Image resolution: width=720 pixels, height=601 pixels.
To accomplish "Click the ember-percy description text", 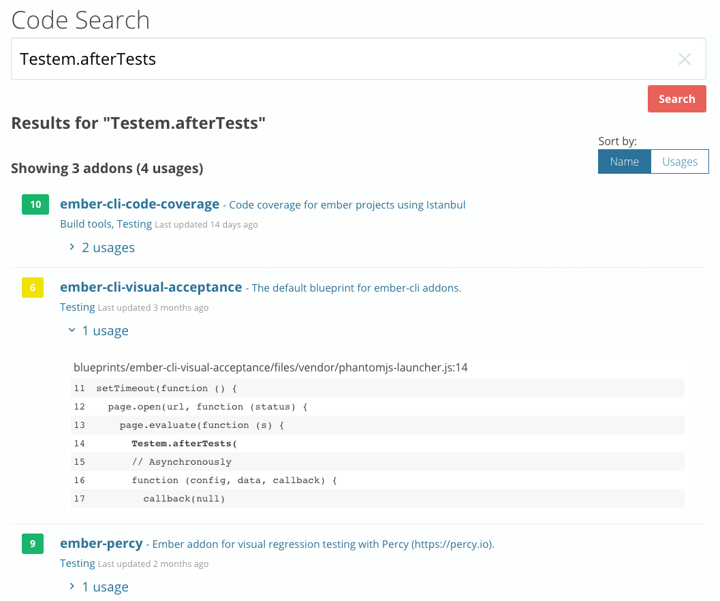I will pyautogui.click(x=324, y=544).
